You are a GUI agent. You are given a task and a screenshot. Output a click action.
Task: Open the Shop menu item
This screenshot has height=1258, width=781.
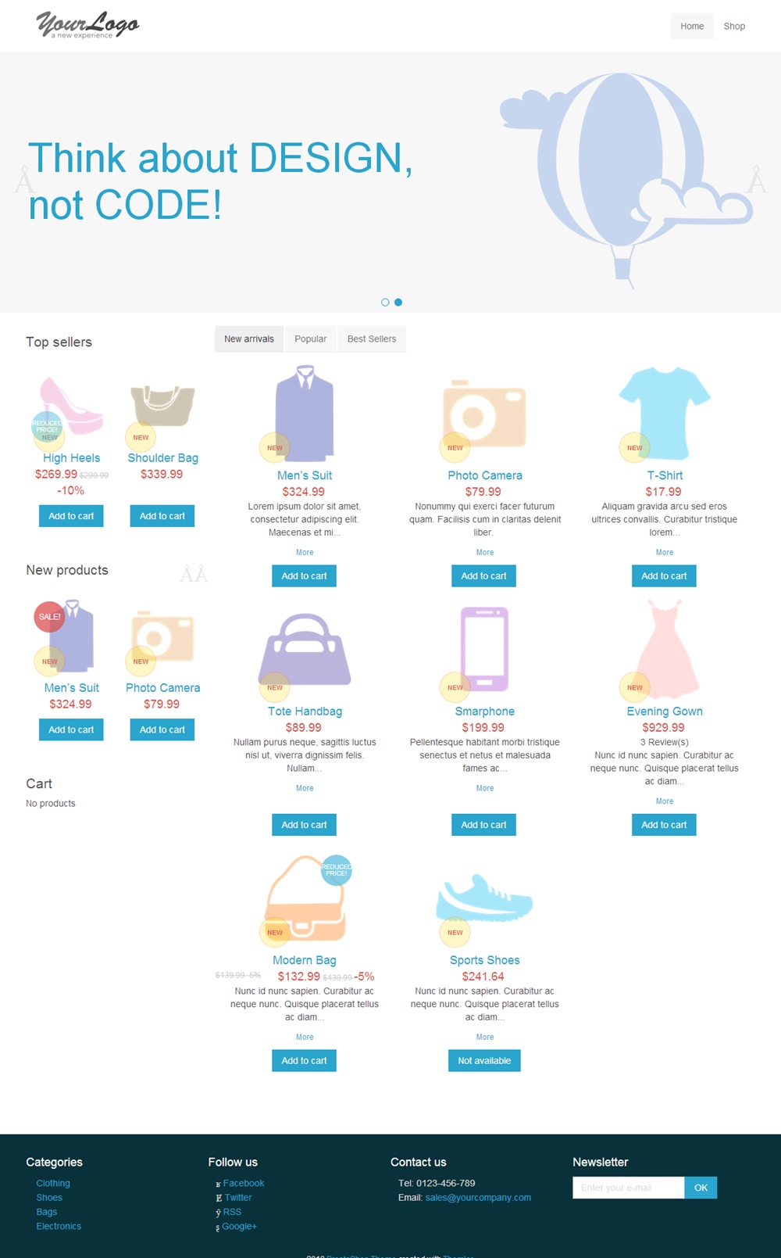734,27
